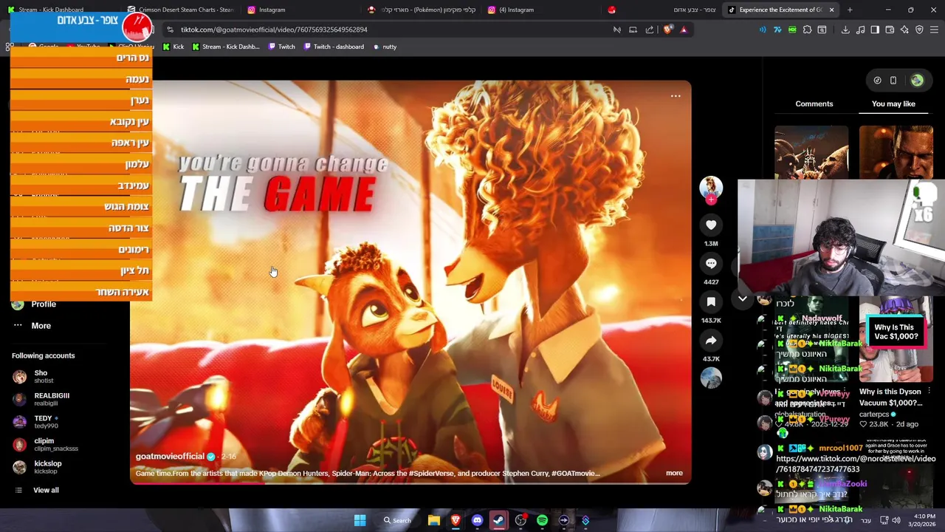Open Spotify from taskbar
This screenshot has width=945, height=532.
coord(542,520)
